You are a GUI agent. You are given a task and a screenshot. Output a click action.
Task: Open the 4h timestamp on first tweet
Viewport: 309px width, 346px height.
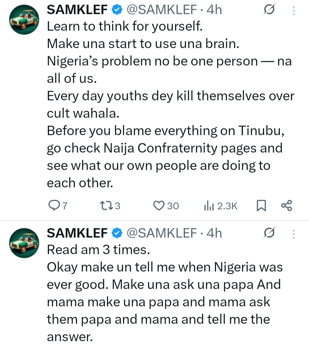pos(214,10)
